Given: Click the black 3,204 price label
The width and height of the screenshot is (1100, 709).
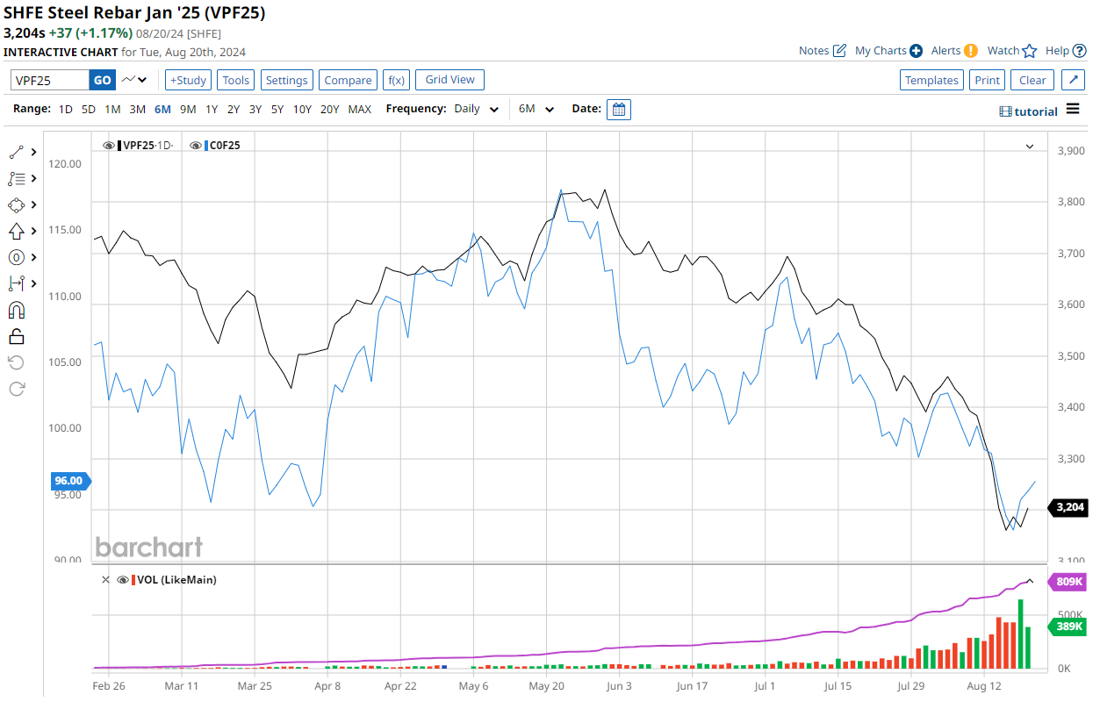Looking at the screenshot, I should tap(1070, 507).
